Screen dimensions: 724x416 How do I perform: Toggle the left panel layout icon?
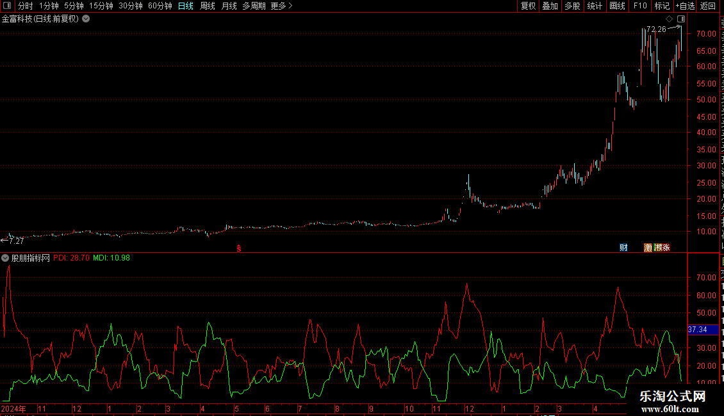click(7, 6)
